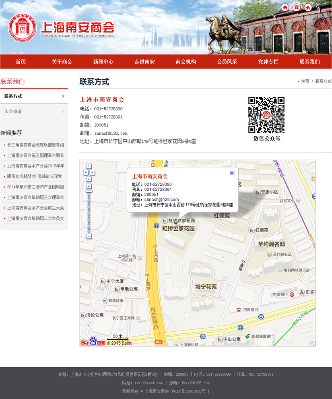This screenshot has height=399, width=332.
Task: Click the star favorites icon in header
Action: point(308,7)
